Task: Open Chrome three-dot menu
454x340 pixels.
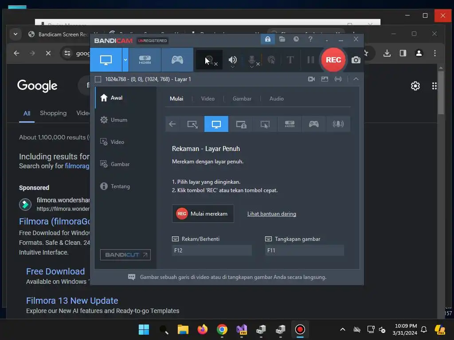Action: pyautogui.click(x=434, y=53)
